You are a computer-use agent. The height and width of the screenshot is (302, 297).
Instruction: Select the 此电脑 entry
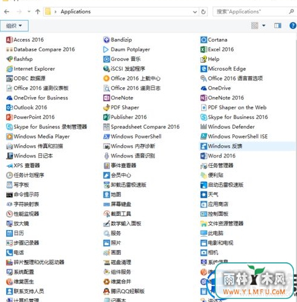(212, 233)
